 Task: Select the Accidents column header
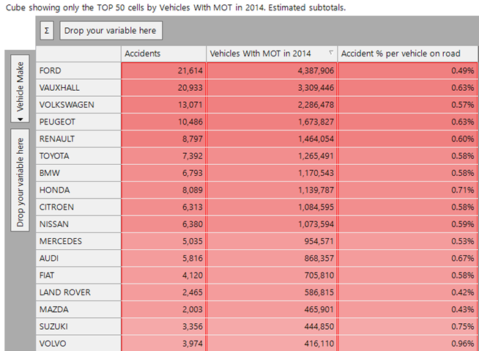[163, 53]
